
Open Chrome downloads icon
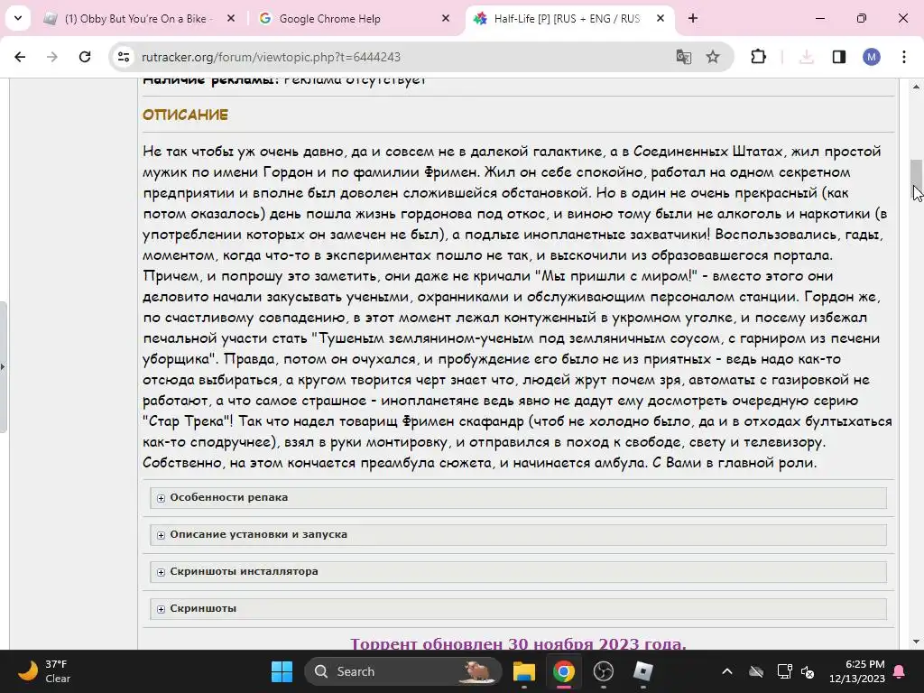tap(807, 57)
